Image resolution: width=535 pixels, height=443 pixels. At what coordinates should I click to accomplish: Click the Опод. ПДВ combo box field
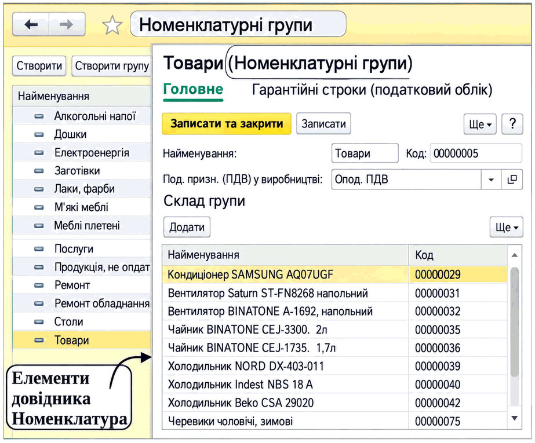click(406, 180)
